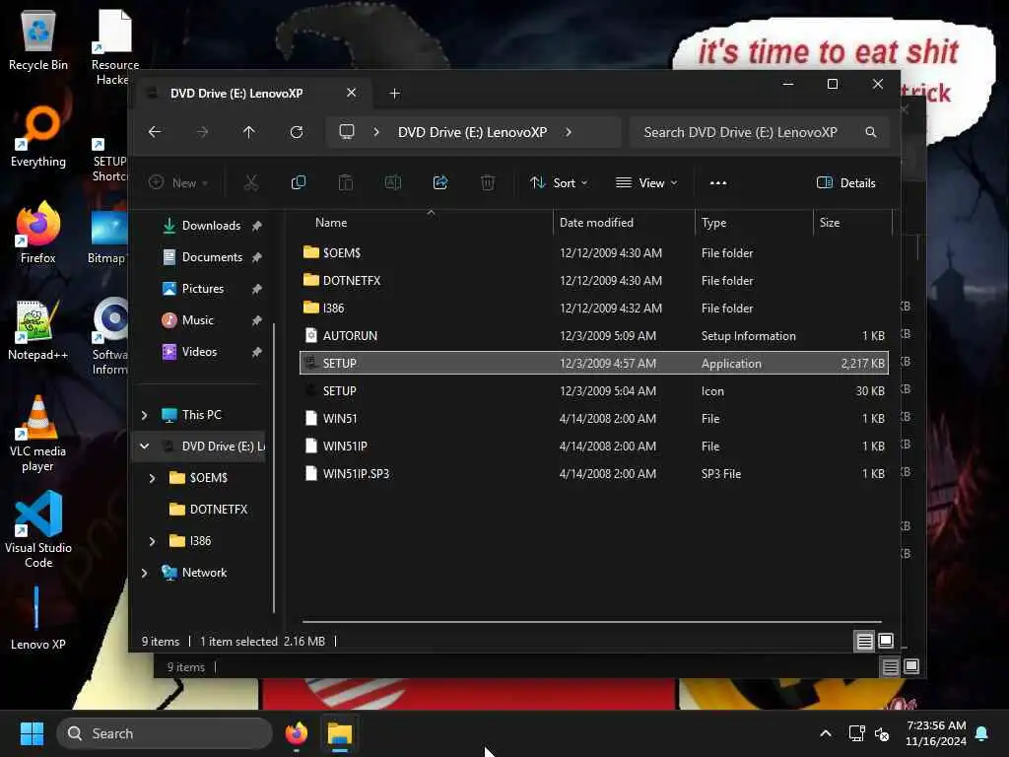The height and width of the screenshot is (757, 1009).
Task: Open Everything desktop shortcut
Action: (38, 137)
